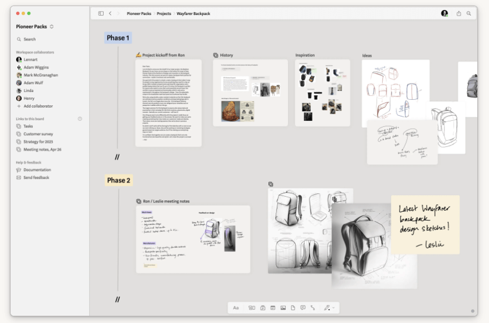489x323 pixels.
Task: Go to Pioneer Packs breadcrumb
Action: 139,14
